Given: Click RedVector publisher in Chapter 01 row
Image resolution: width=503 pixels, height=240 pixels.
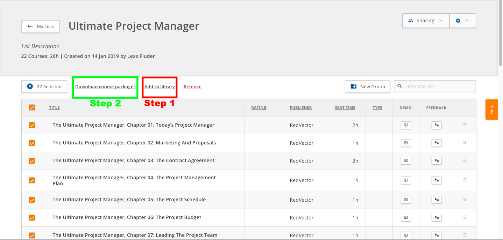Looking at the screenshot, I should tap(302, 125).
